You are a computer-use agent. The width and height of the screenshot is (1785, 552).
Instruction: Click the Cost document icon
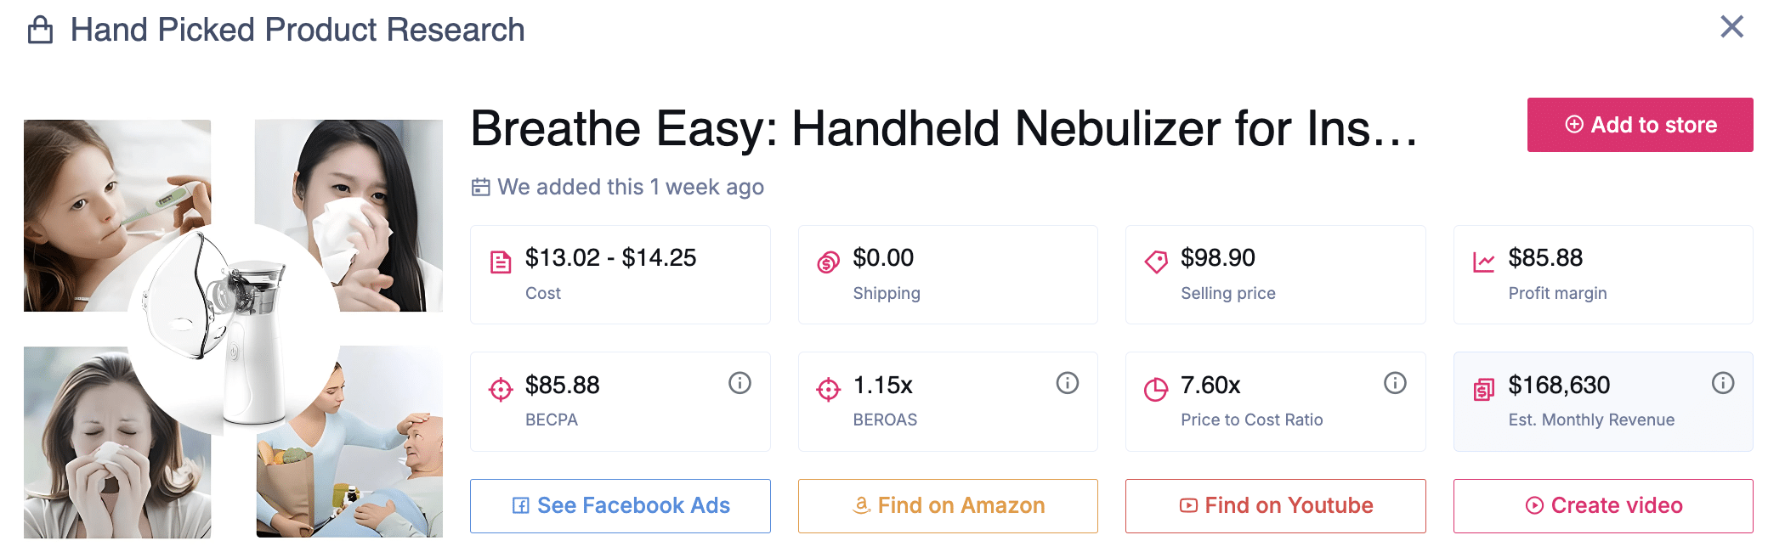click(501, 262)
